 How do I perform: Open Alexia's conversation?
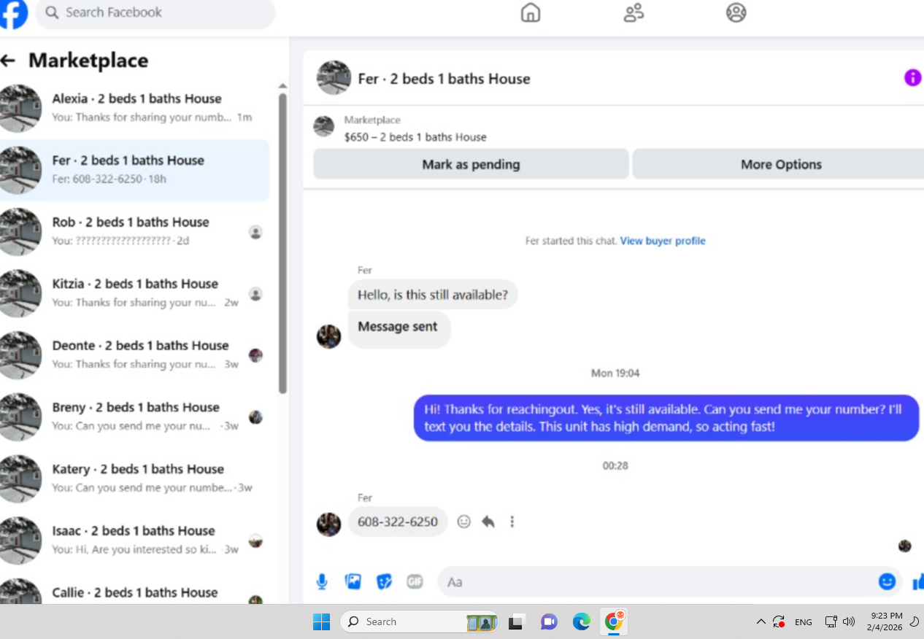pyautogui.click(x=135, y=107)
